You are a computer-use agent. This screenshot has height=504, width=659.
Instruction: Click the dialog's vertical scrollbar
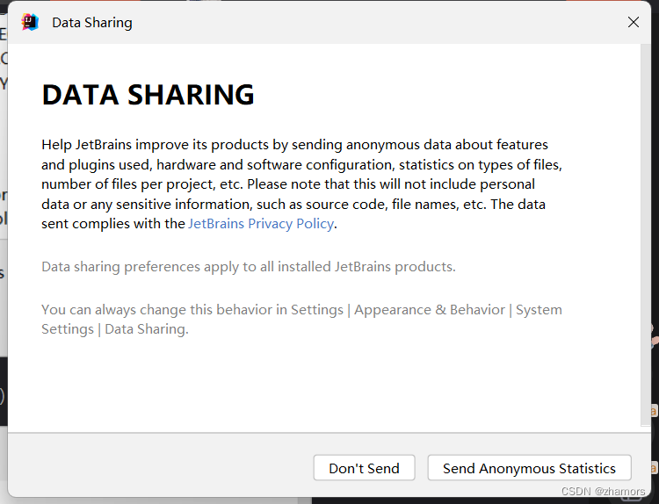[645, 235]
